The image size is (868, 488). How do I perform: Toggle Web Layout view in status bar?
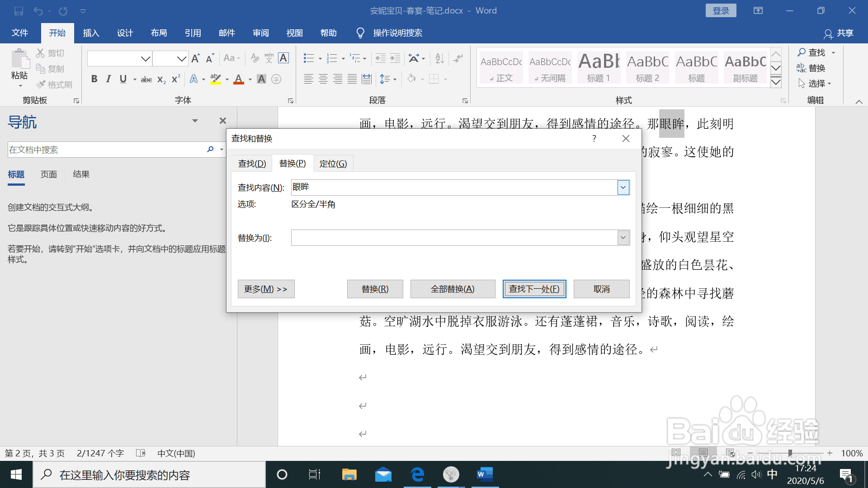729,453
